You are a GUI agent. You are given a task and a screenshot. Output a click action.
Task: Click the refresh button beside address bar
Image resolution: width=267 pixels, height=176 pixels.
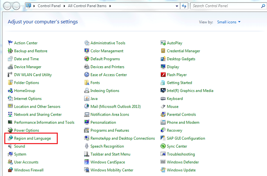[184, 6]
